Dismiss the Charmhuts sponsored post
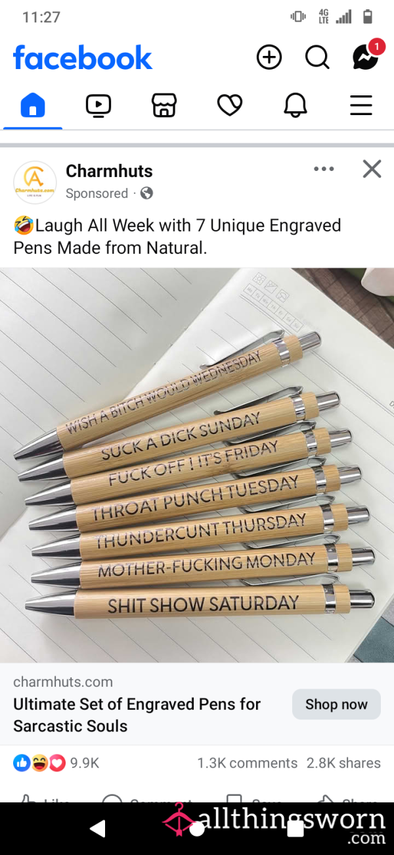The image size is (394, 855). click(x=372, y=169)
